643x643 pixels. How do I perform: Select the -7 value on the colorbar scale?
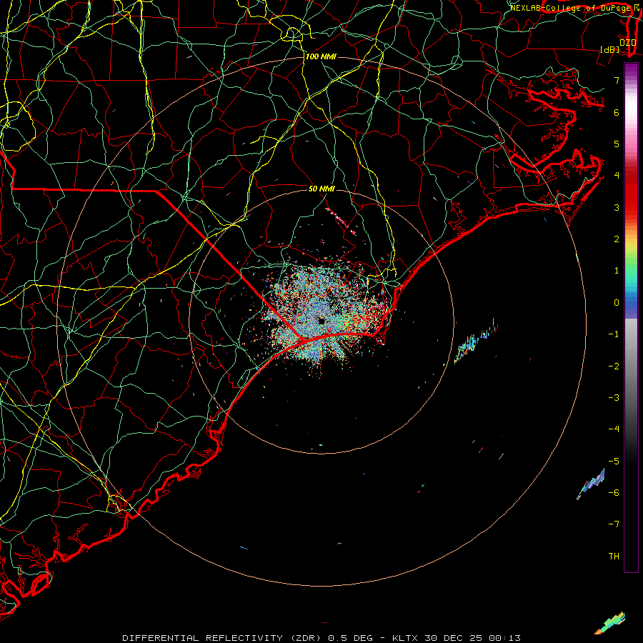(614, 524)
